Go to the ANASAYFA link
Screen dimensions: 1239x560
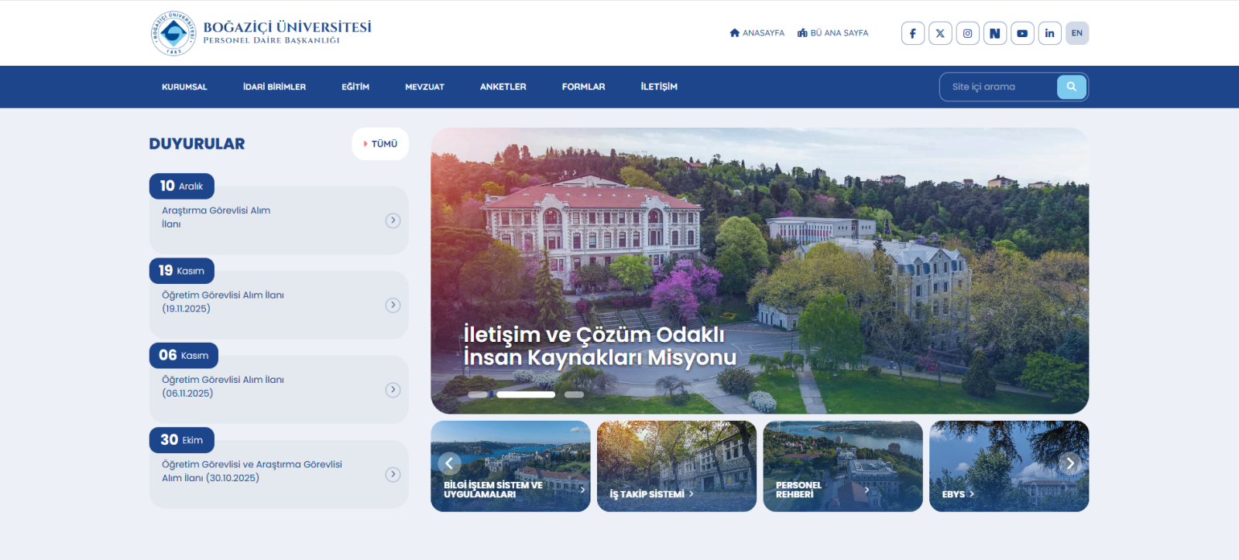(757, 33)
